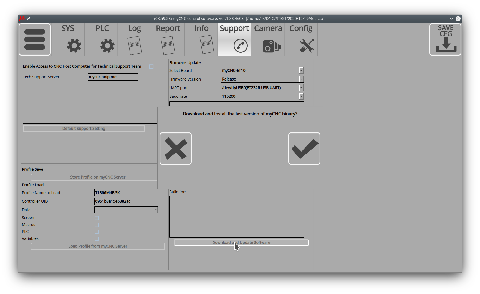
Task: Toggle the Macros checkbox
Action: (97, 225)
